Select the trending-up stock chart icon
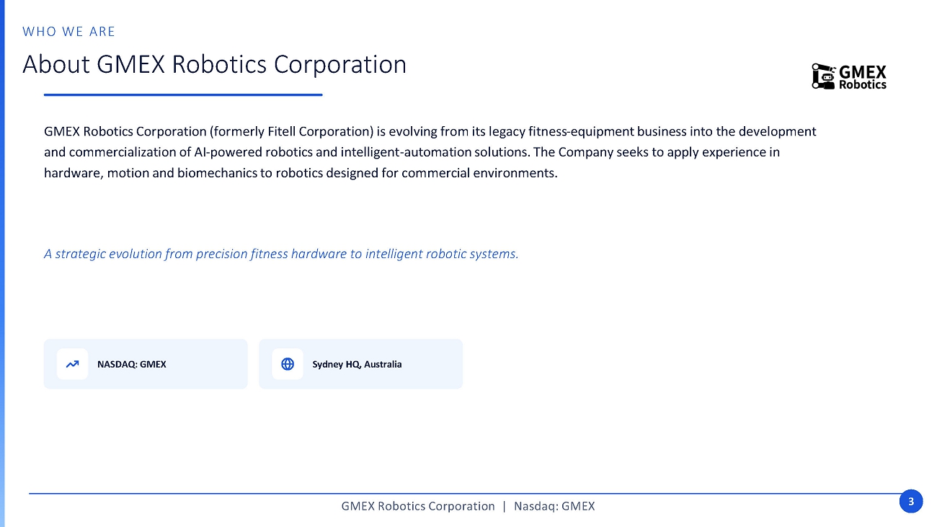937x527 pixels. 72,364
